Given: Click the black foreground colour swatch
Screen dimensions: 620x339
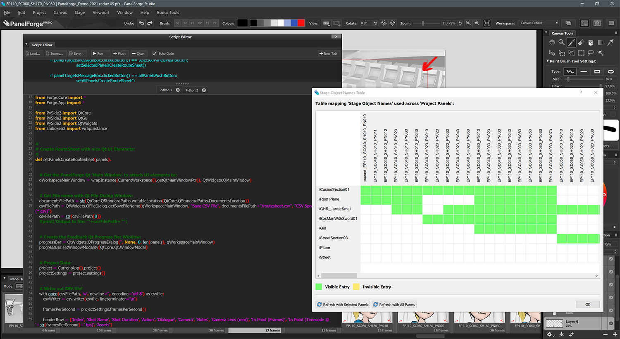Looking at the screenshot, I should (242, 23).
